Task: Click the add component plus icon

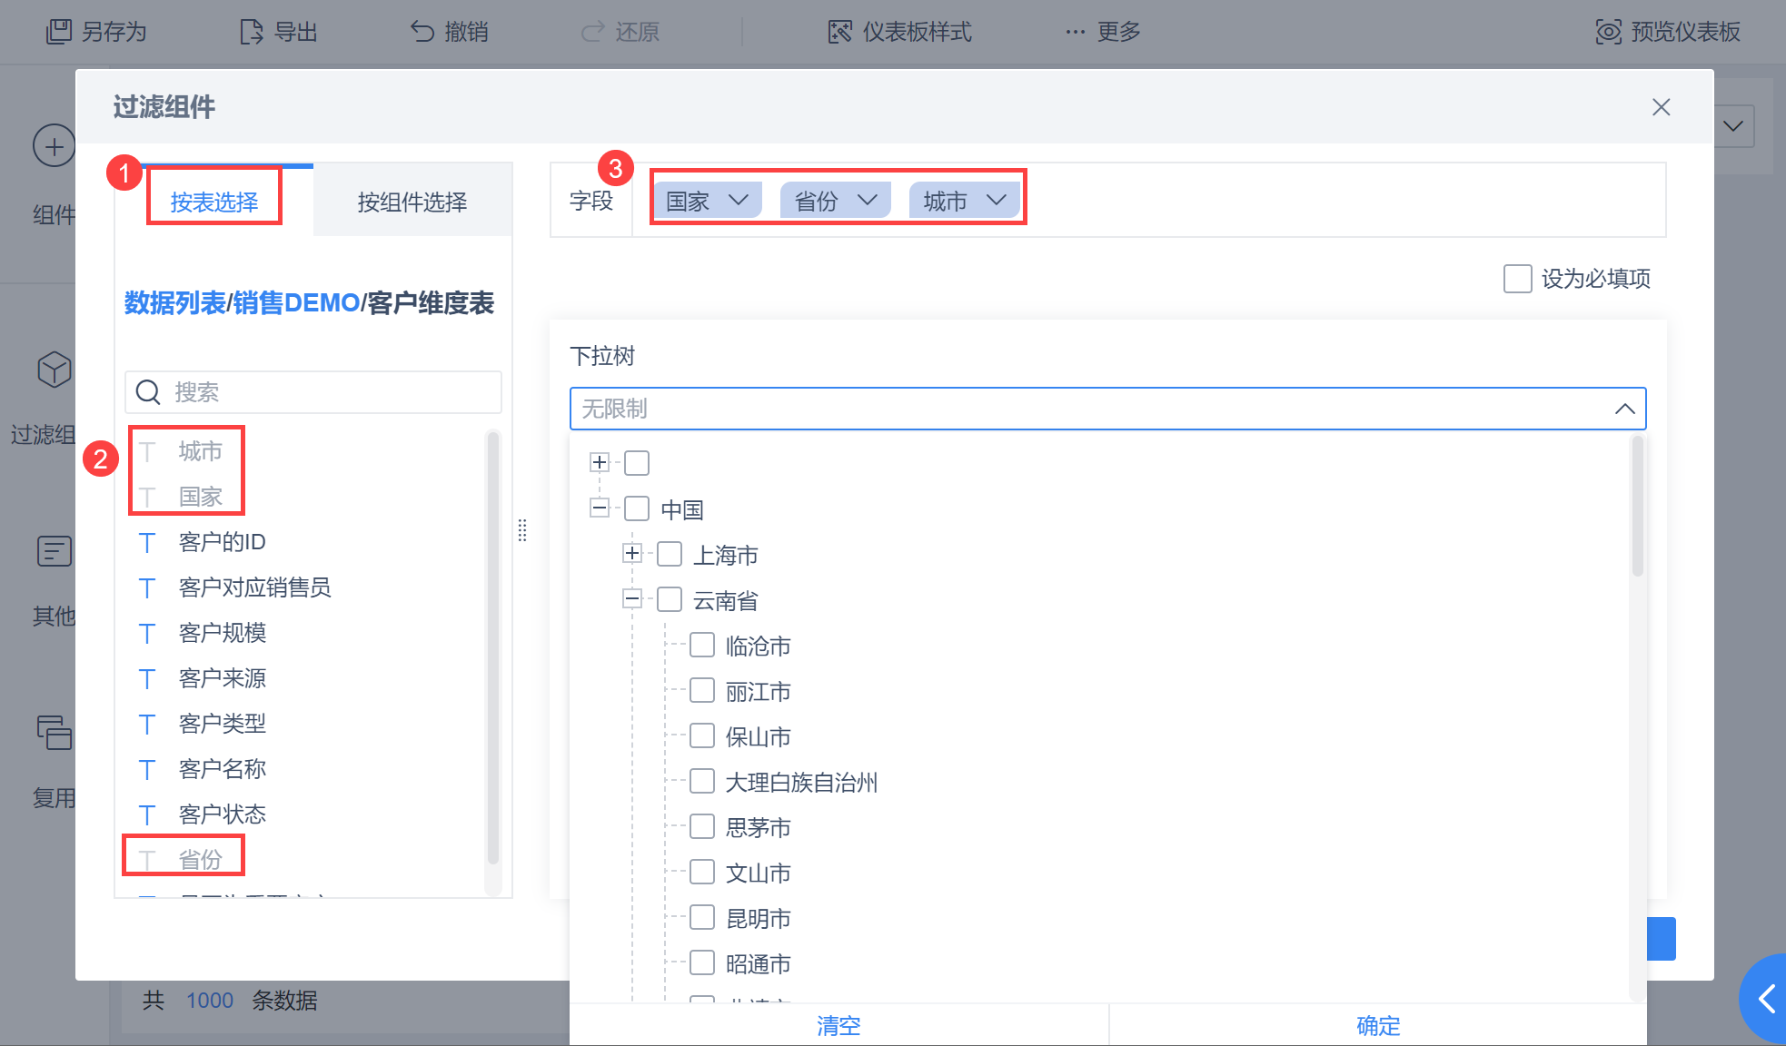Action: pyautogui.click(x=54, y=146)
